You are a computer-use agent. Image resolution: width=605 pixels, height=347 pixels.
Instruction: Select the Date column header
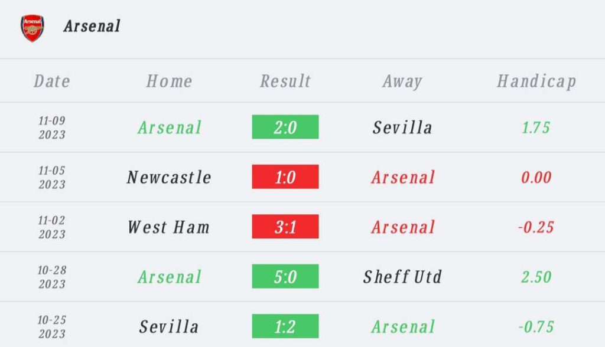52,81
